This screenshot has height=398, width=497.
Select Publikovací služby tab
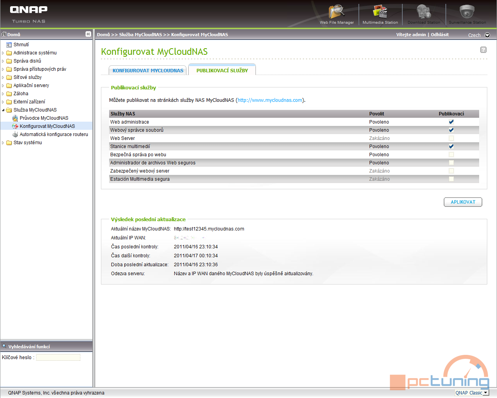pos(222,70)
